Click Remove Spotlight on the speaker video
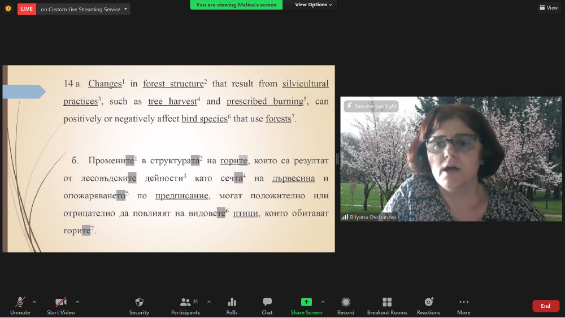 [x=371, y=106]
